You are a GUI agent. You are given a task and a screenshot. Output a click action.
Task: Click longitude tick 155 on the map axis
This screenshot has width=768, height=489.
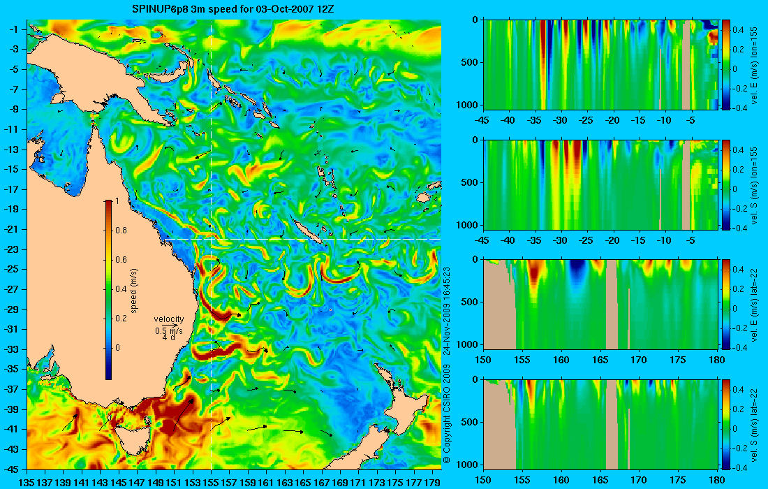(x=211, y=483)
